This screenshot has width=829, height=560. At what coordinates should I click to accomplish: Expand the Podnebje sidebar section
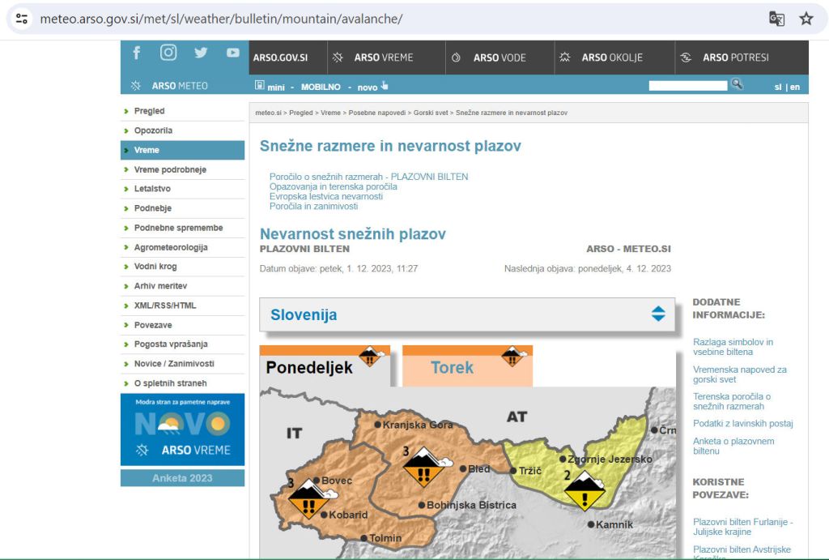pos(153,208)
